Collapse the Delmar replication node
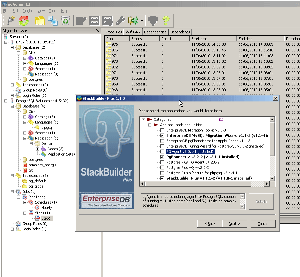This screenshot has width=300, height=277. click(x=31, y=144)
